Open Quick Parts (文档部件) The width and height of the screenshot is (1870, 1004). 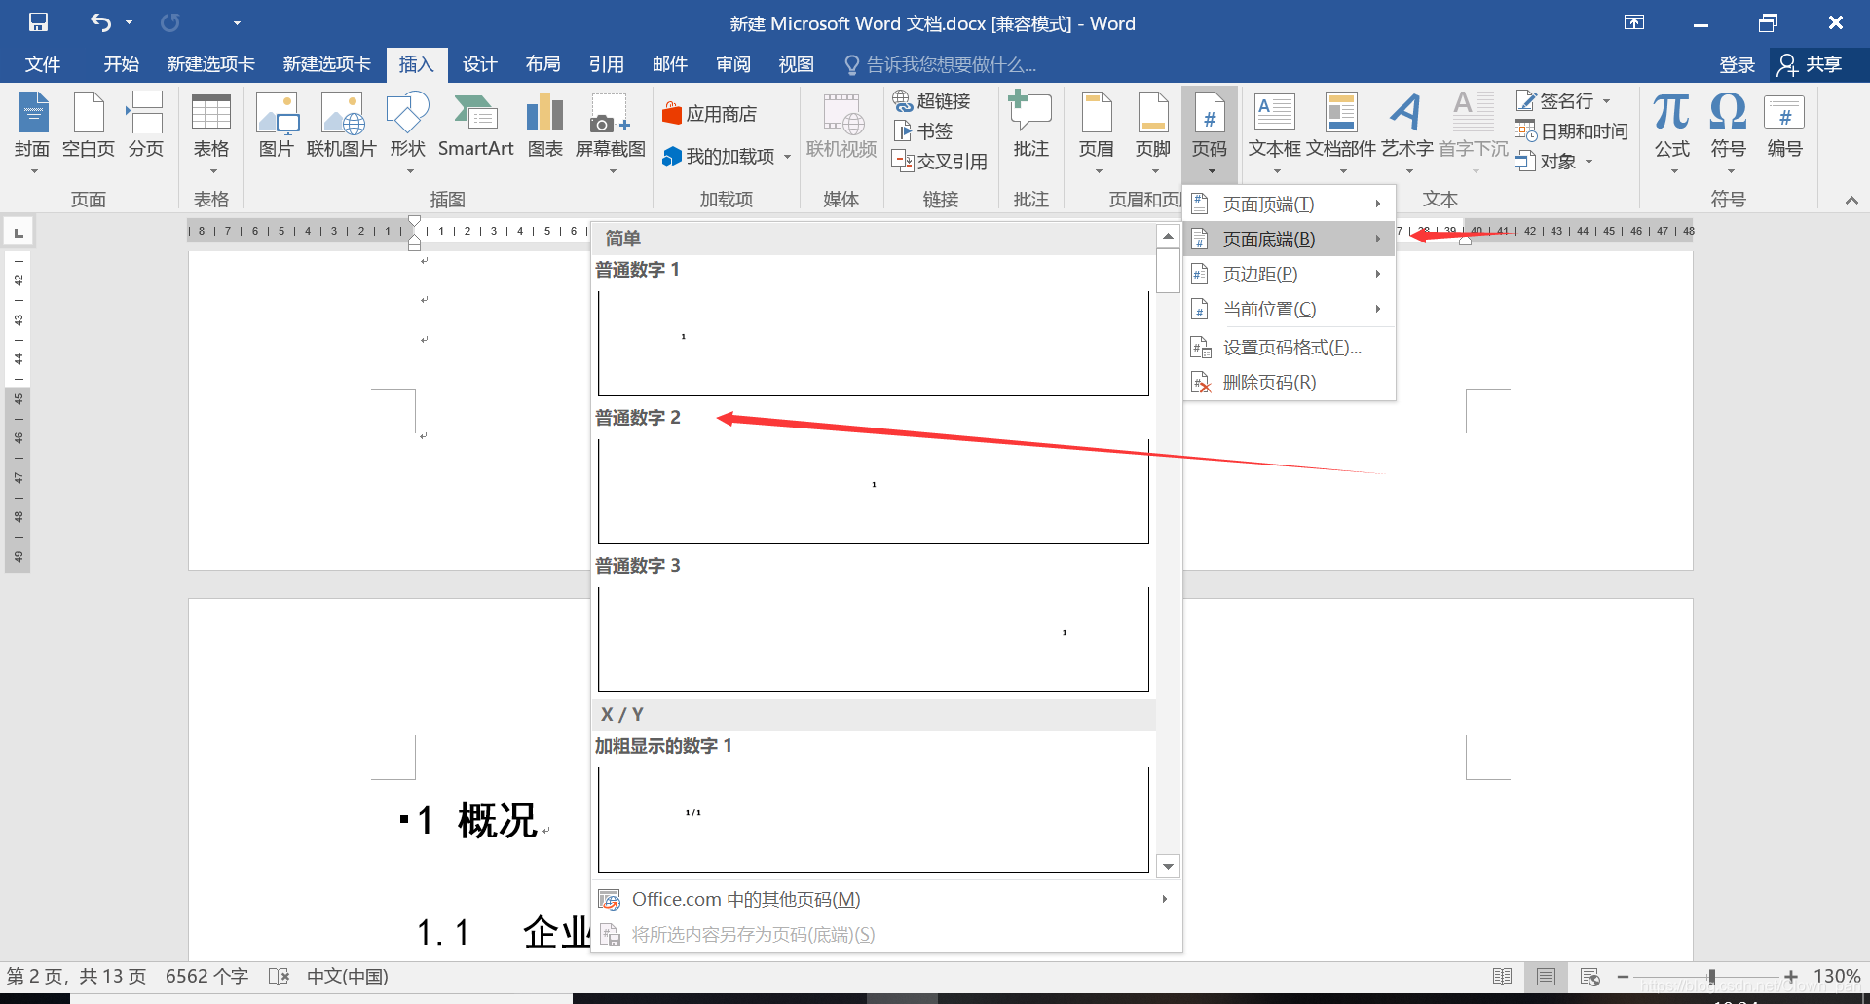coord(1341,133)
